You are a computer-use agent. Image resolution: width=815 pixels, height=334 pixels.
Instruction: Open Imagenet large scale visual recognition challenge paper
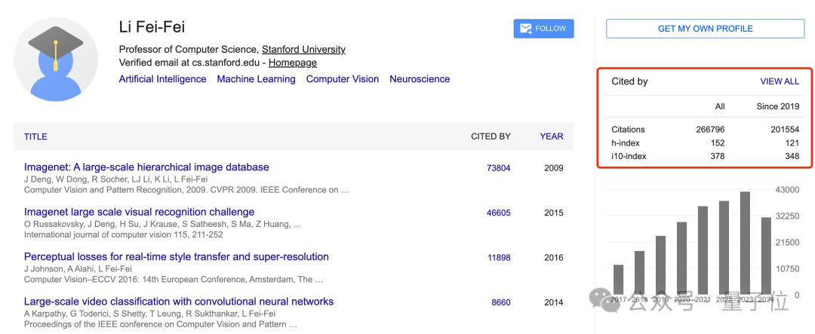click(x=140, y=212)
